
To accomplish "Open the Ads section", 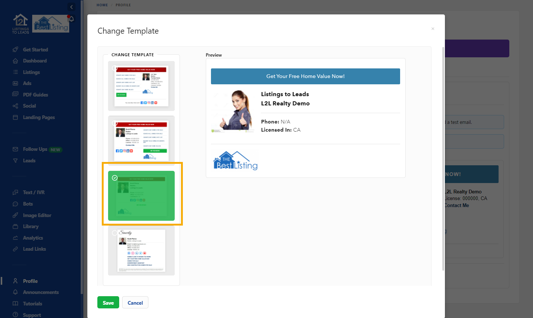I will click(28, 83).
